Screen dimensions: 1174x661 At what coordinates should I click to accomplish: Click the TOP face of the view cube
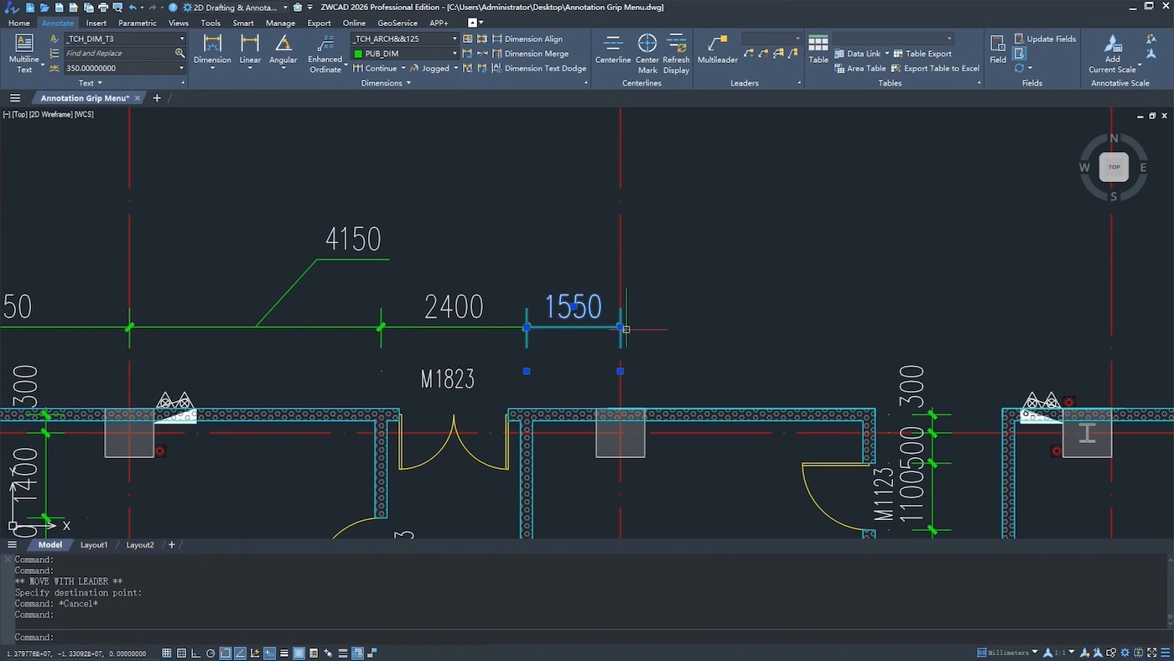point(1114,167)
